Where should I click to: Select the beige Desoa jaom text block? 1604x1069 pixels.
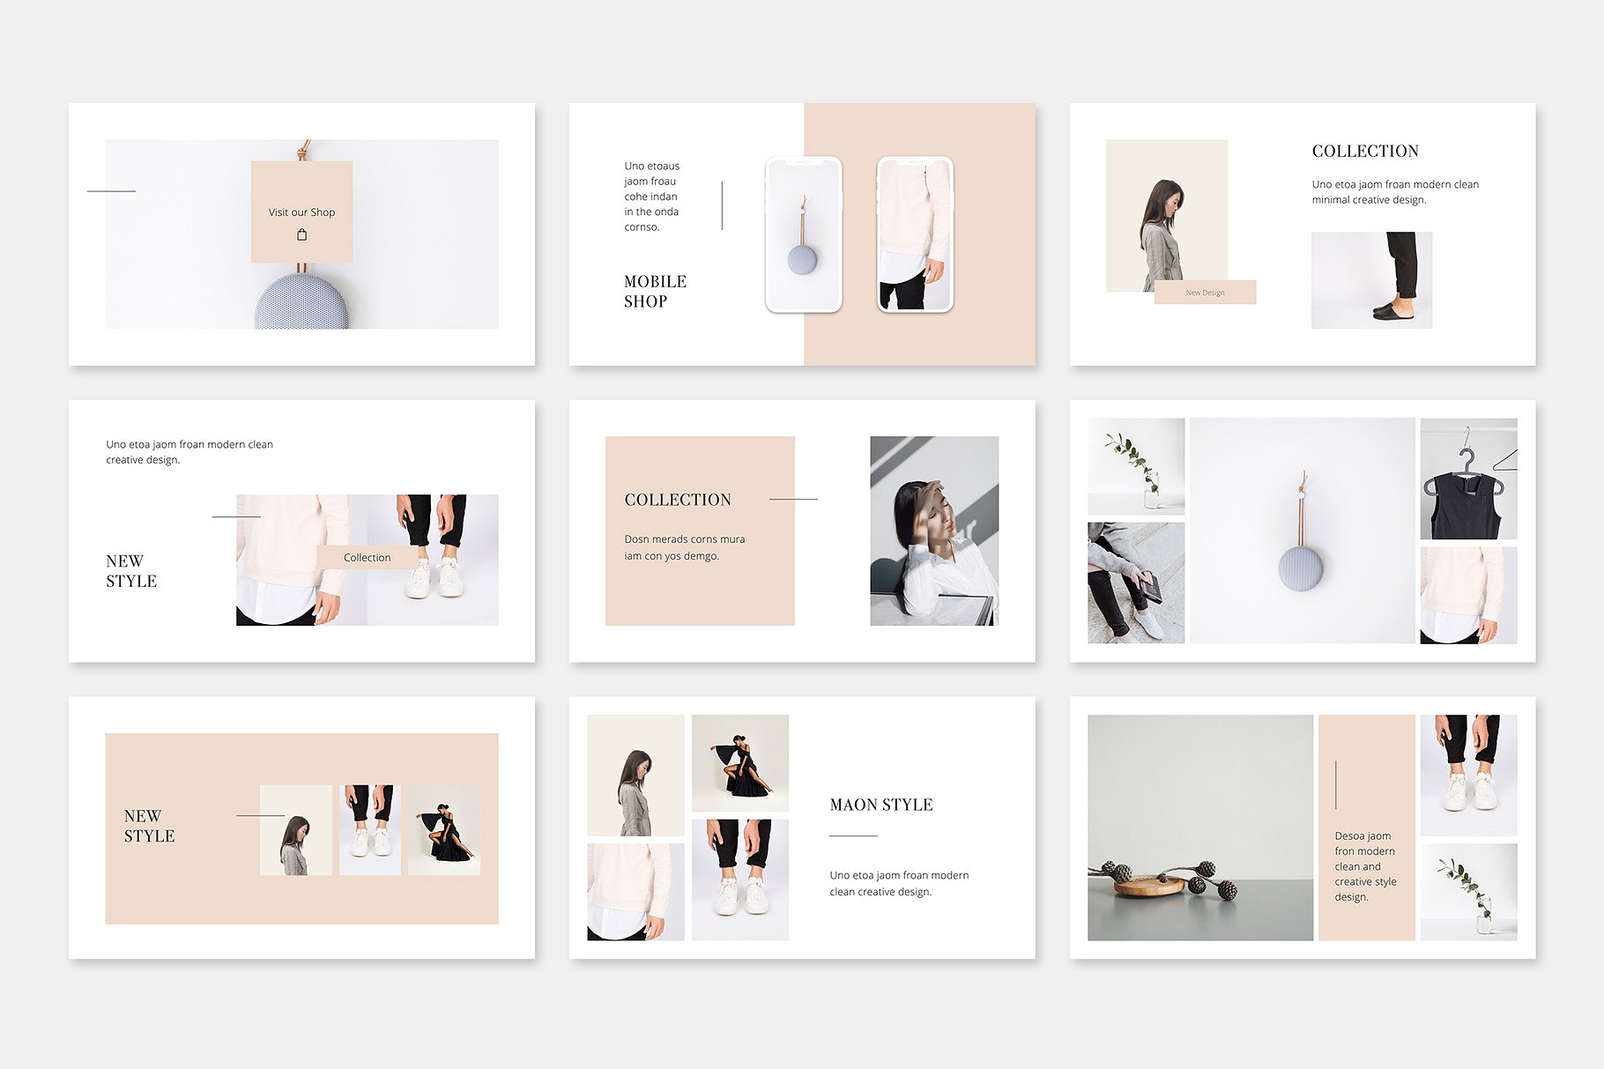(1367, 868)
